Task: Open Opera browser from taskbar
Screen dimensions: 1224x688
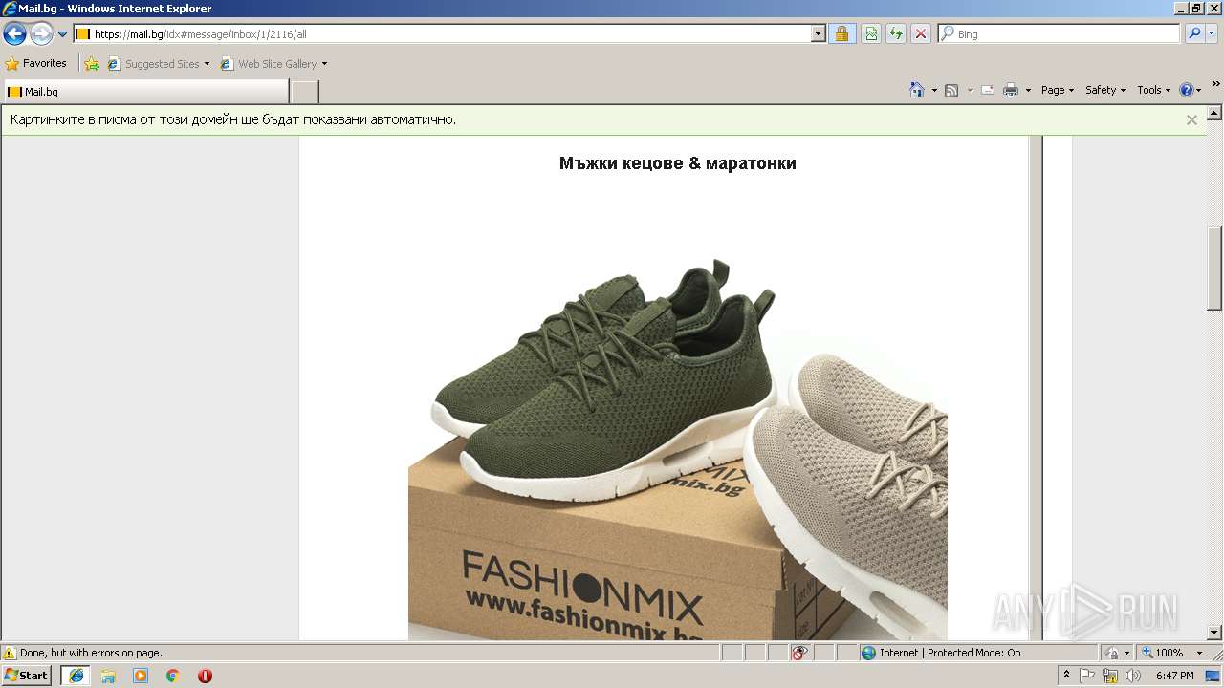Action: (x=205, y=675)
